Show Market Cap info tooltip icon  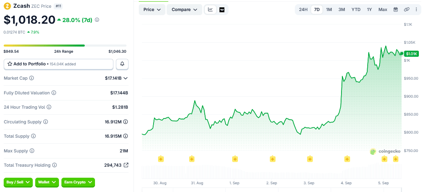(32, 78)
